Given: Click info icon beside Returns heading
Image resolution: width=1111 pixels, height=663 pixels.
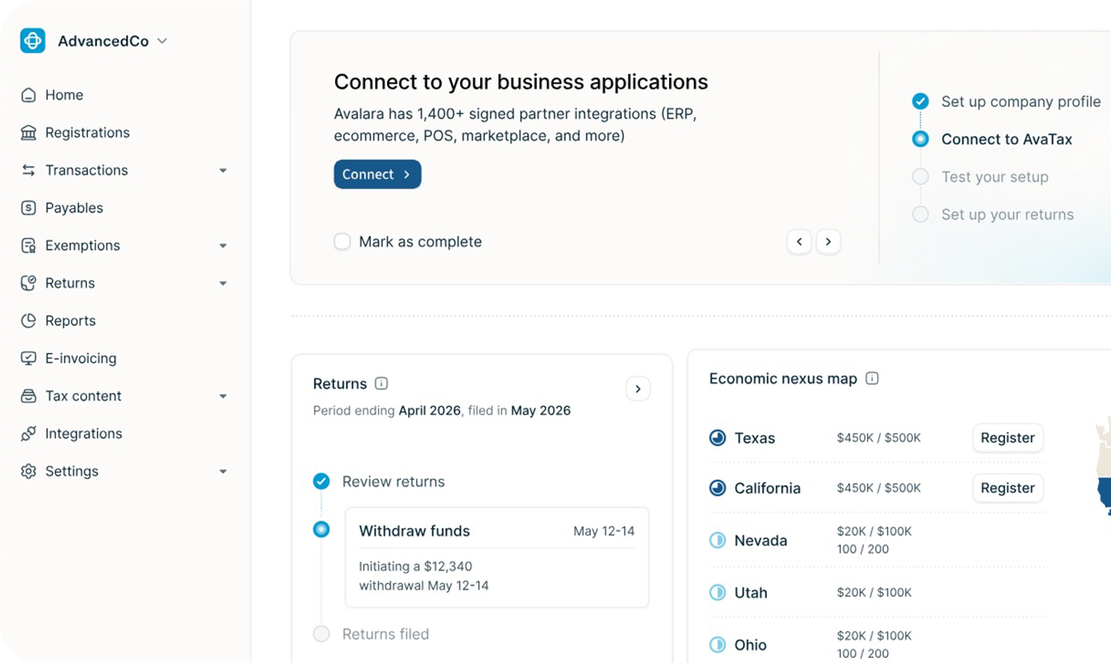Looking at the screenshot, I should (381, 384).
